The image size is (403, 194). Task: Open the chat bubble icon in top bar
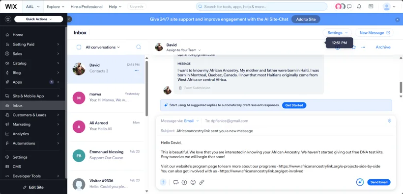click(x=349, y=7)
